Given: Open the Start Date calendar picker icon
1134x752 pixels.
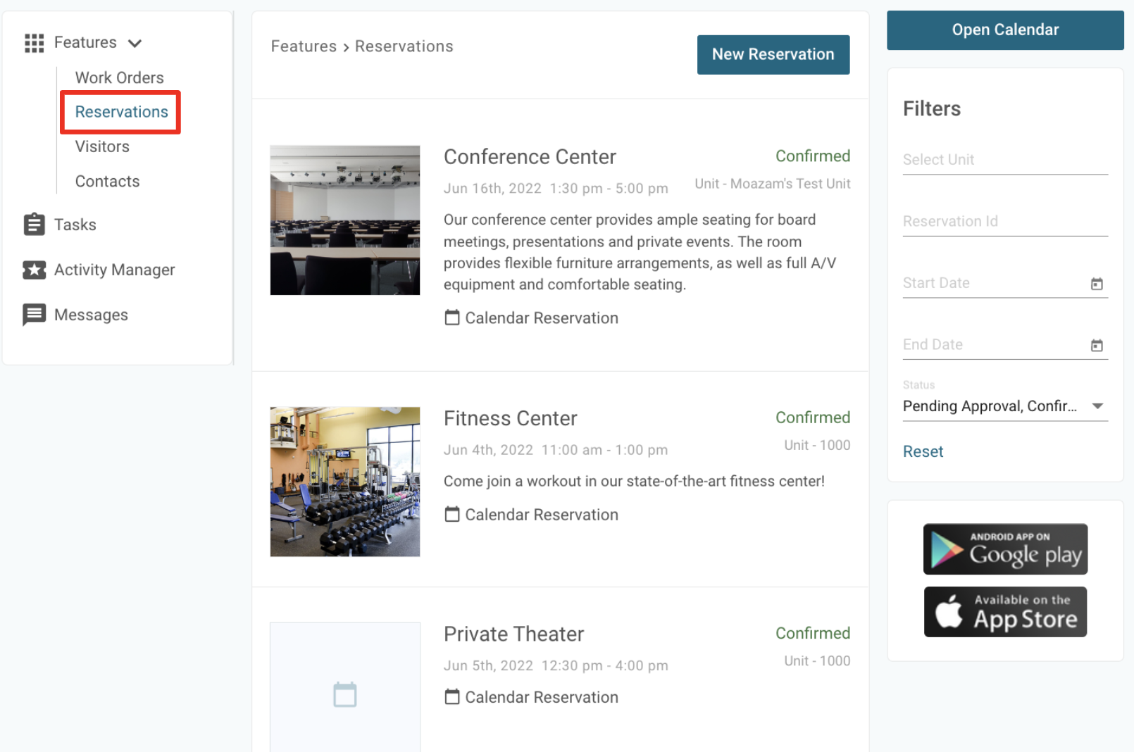Looking at the screenshot, I should (1097, 284).
